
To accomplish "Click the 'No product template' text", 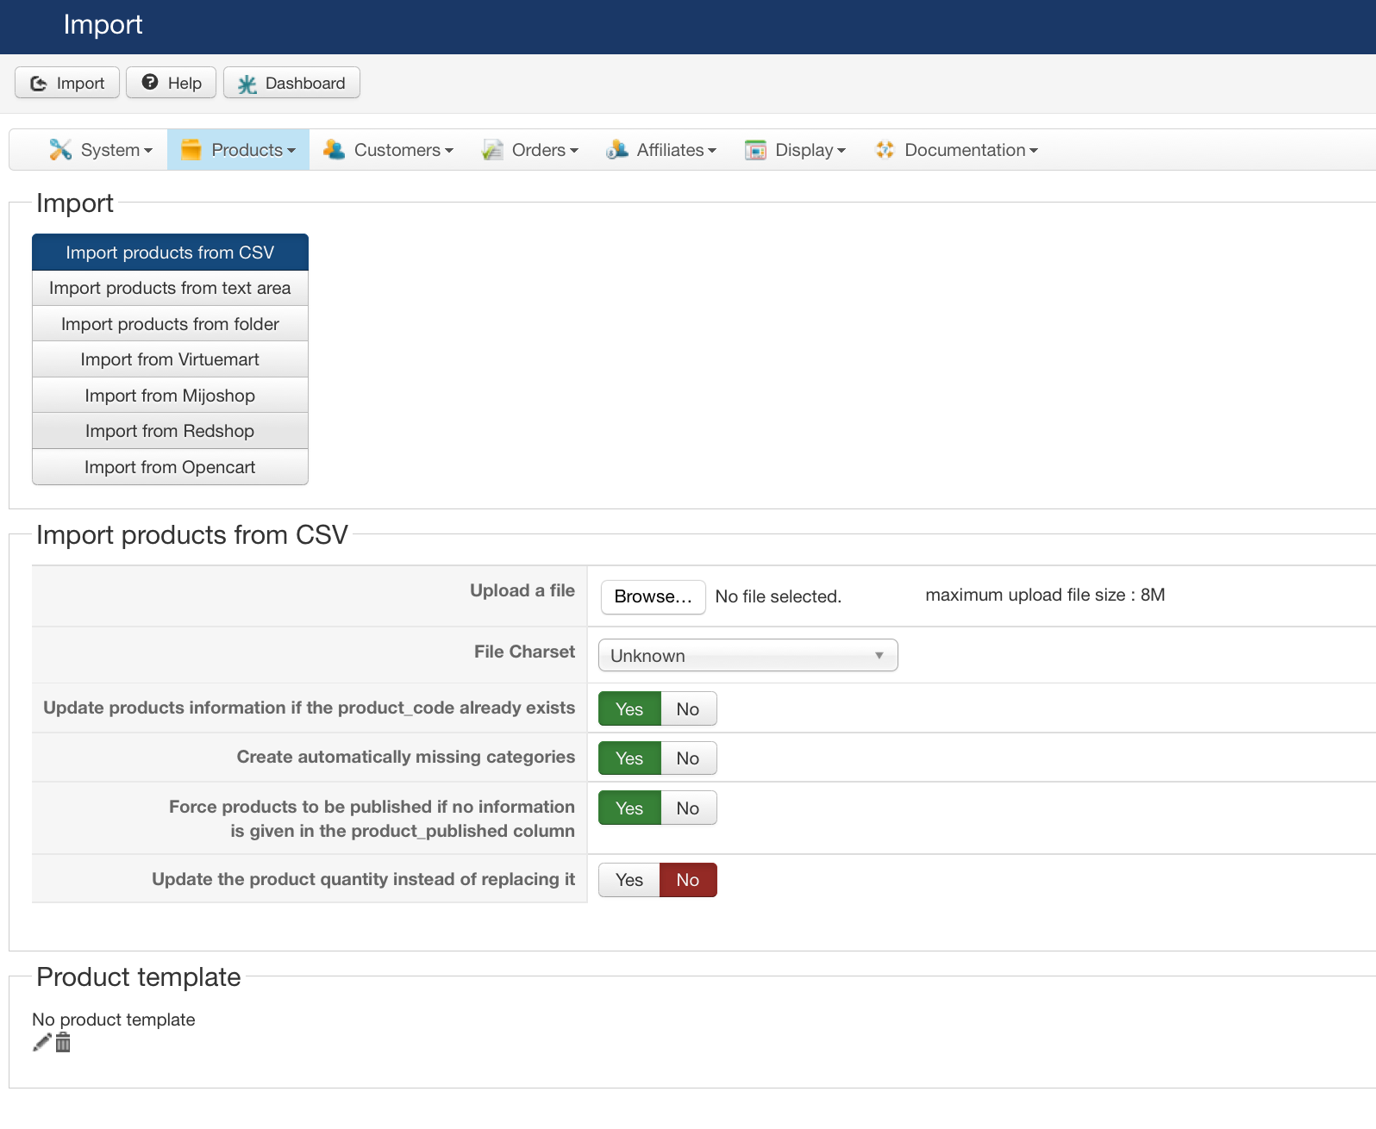I will tap(114, 1020).
